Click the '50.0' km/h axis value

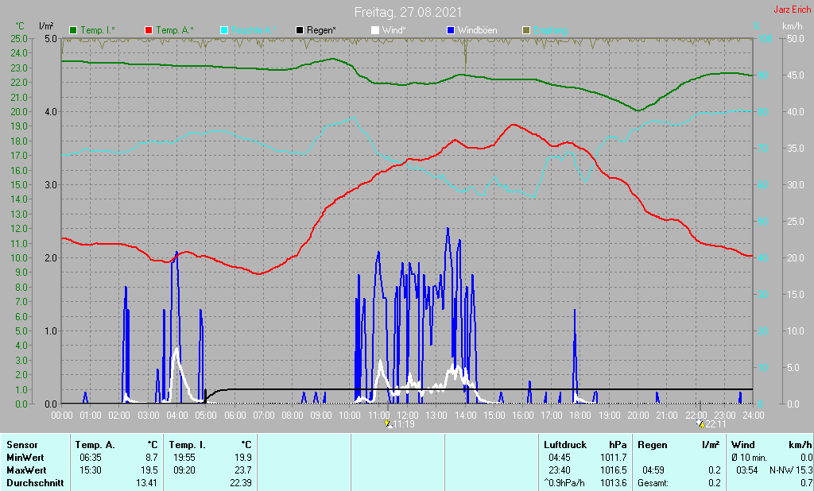[796, 39]
